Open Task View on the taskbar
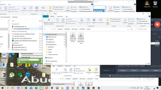The width and height of the screenshot is (161, 90). tap(13, 88)
